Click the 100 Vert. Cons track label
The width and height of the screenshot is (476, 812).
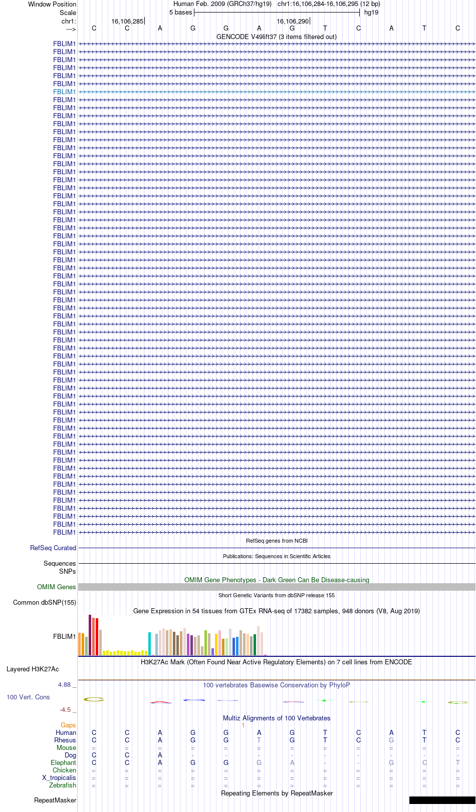[x=28, y=697]
